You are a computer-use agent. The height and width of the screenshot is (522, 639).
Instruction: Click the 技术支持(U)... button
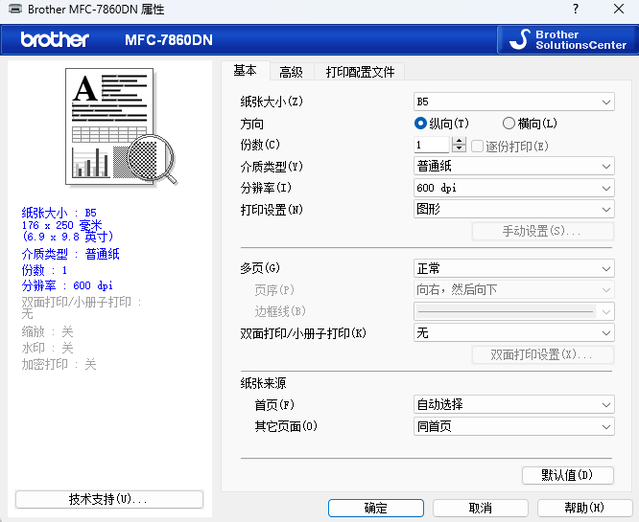pyautogui.click(x=108, y=500)
